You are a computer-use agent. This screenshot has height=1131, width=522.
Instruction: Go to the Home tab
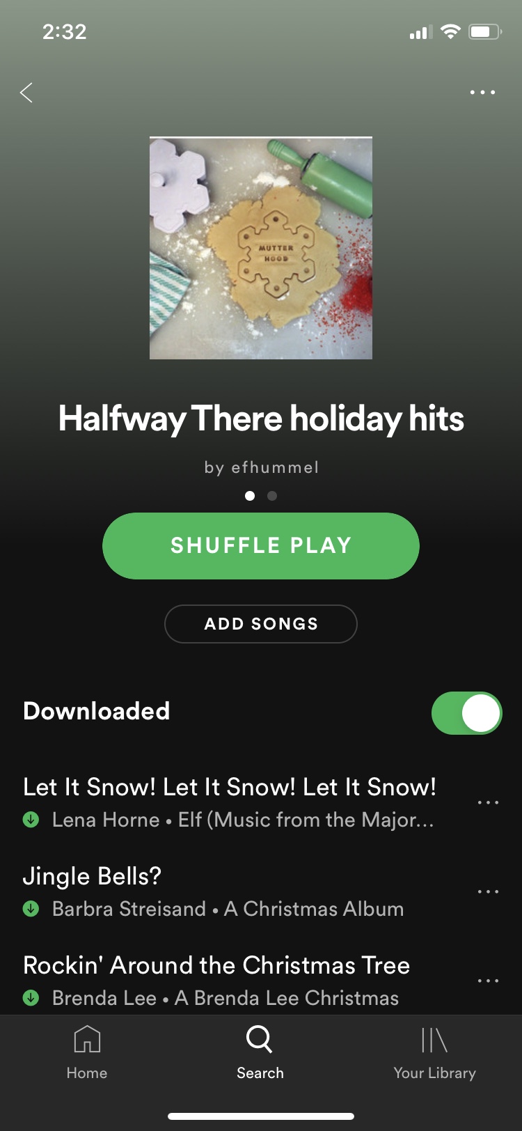87,1053
